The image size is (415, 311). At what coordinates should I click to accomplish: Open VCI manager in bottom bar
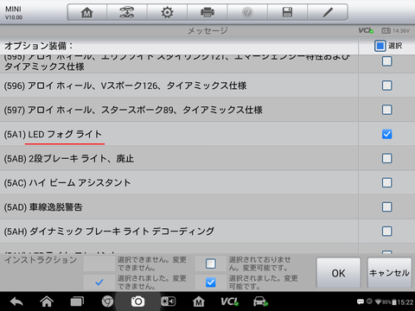pos(229,301)
